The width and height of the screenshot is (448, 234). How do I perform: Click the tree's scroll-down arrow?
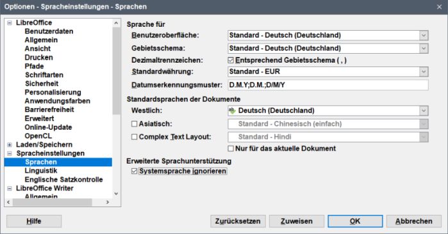pyautogui.click(x=116, y=194)
